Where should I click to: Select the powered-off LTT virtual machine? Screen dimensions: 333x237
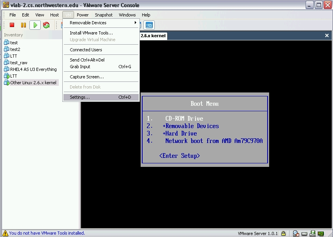coord(11,56)
